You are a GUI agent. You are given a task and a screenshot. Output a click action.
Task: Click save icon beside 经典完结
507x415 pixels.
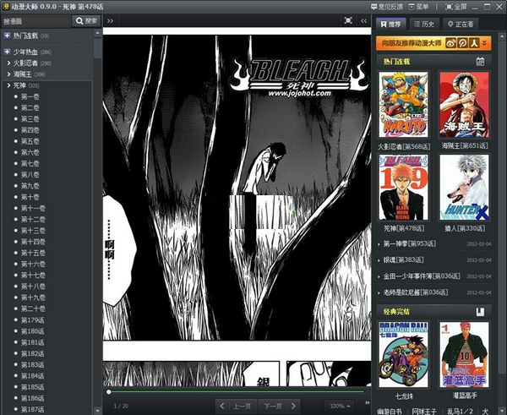pos(480,312)
